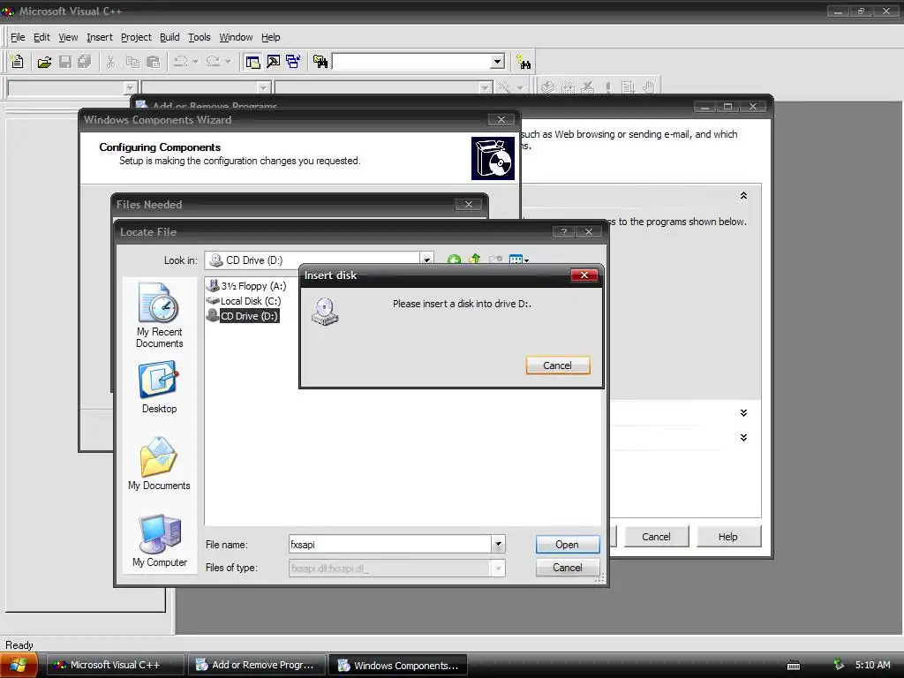Switch to Microsoft Visual C++ taskbar button
Viewport: 904px width, 678px height.
[x=116, y=665]
